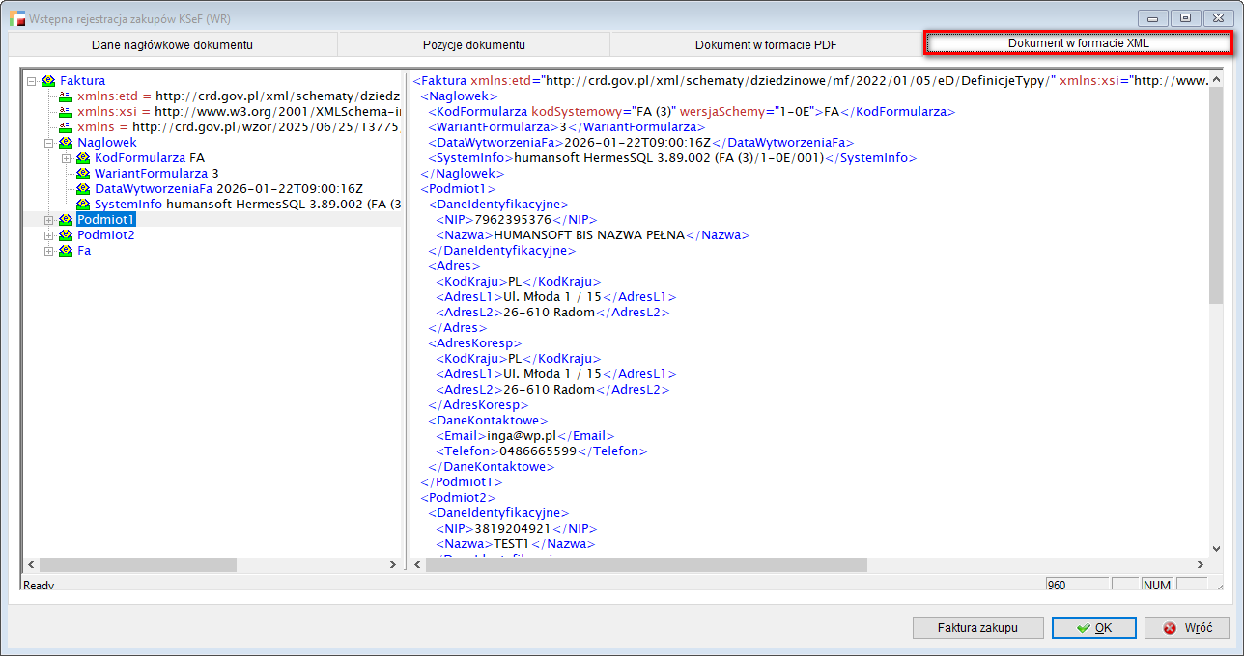Screen dimensions: 1244x656
Task: Switch to Dane nagłówkowe dokumentu tab
Action: click(x=172, y=44)
